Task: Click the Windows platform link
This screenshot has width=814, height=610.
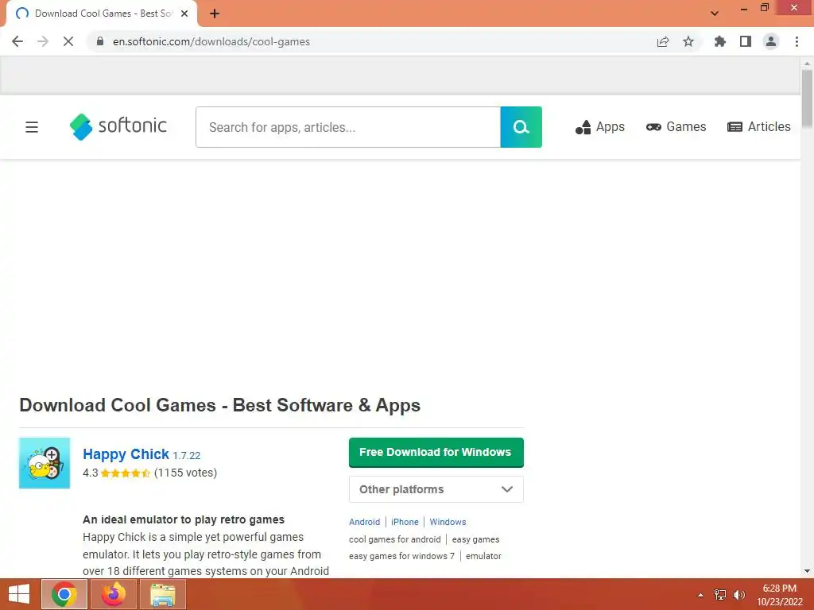Action: pyautogui.click(x=448, y=522)
